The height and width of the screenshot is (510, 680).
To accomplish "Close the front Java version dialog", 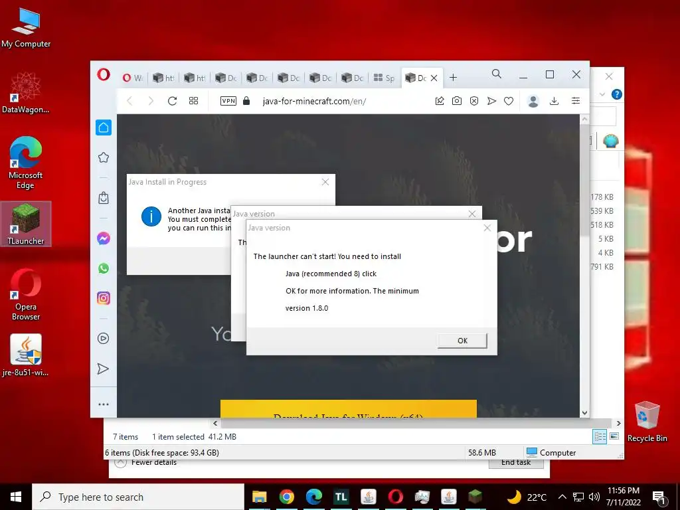I will coord(487,228).
